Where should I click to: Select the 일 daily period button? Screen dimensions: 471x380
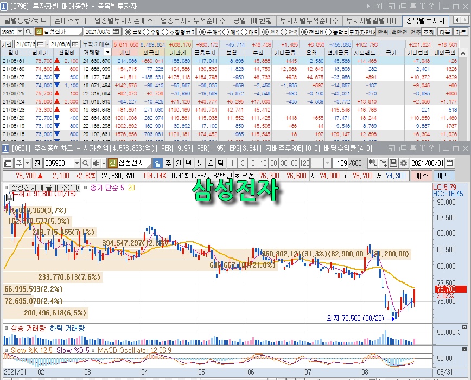pos(158,163)
